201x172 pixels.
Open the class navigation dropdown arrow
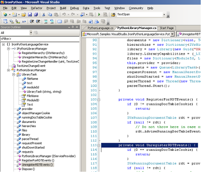(x=172, y=34)
